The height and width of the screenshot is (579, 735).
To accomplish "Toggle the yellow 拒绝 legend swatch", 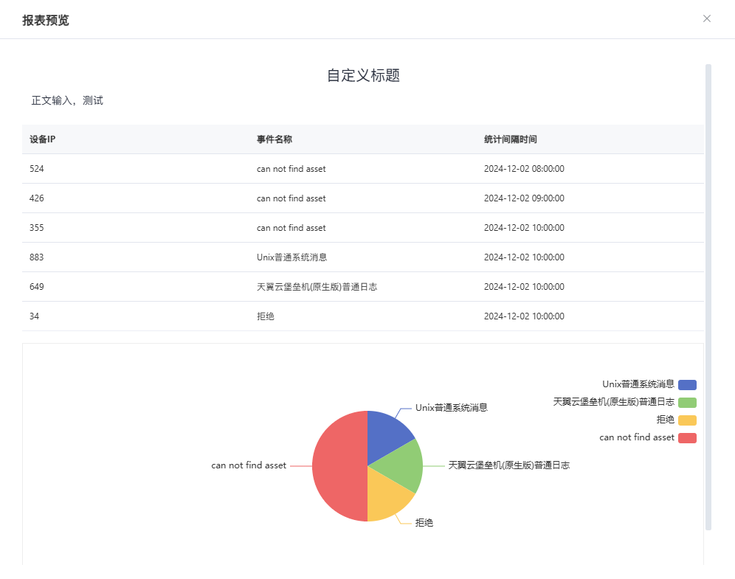I will tap(687, 420).
